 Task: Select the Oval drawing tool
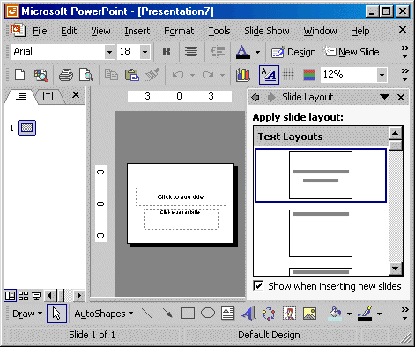tap(208, 313)
